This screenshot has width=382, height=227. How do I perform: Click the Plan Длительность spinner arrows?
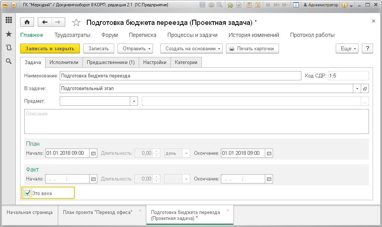tap(156, 153)
